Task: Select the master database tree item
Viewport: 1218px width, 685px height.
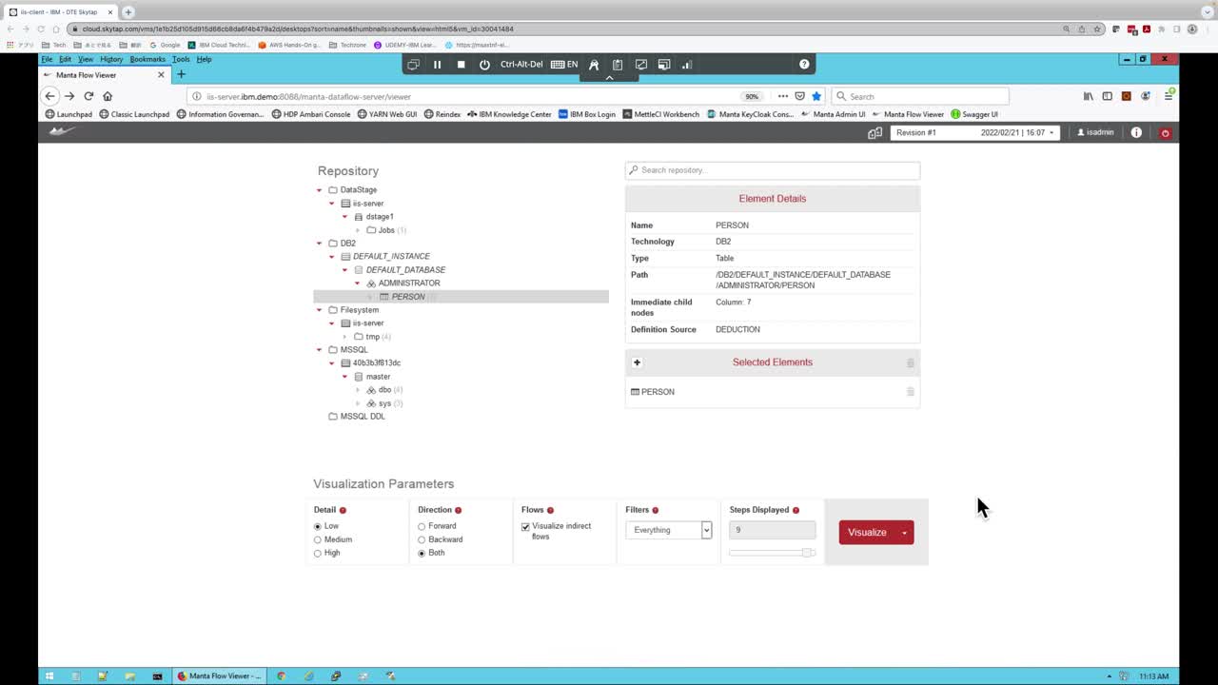Action: [378, 377]
